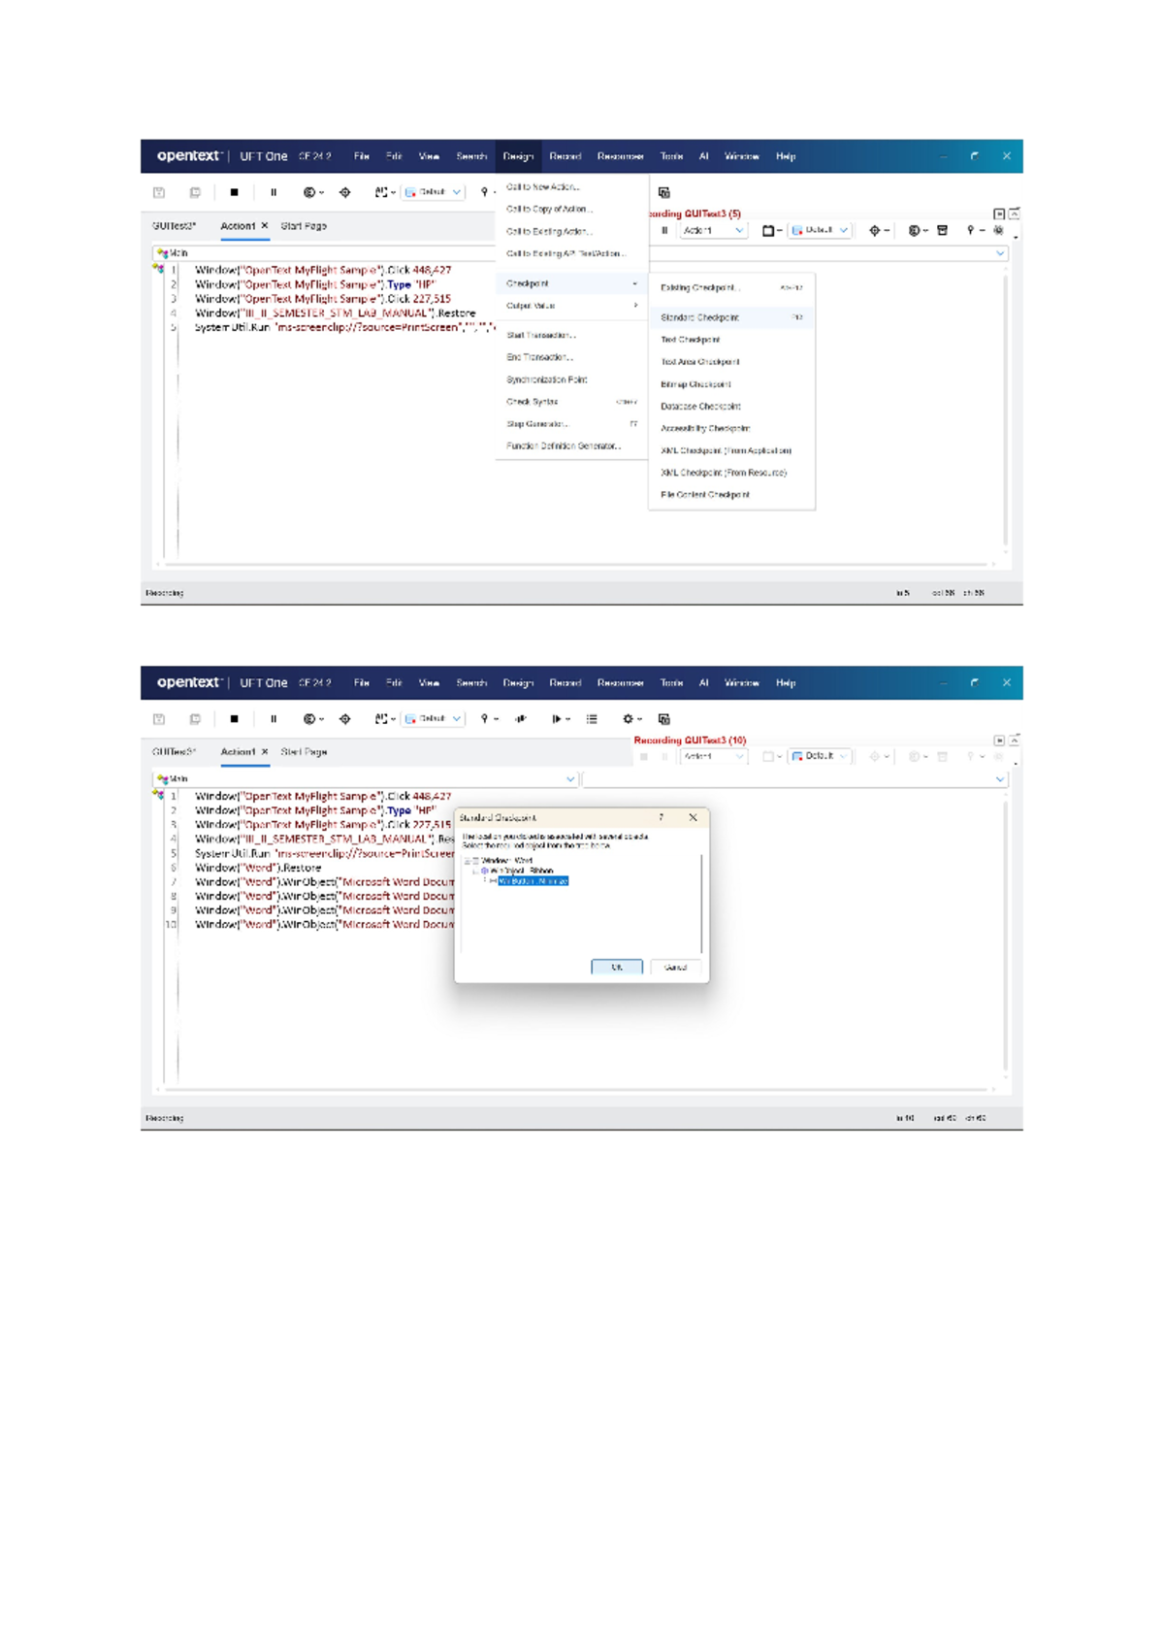Click the Save All icon in lower screenshot toolbar
The height and width of the screenshot is (1646, 1164).
click(x=195, y=719)
